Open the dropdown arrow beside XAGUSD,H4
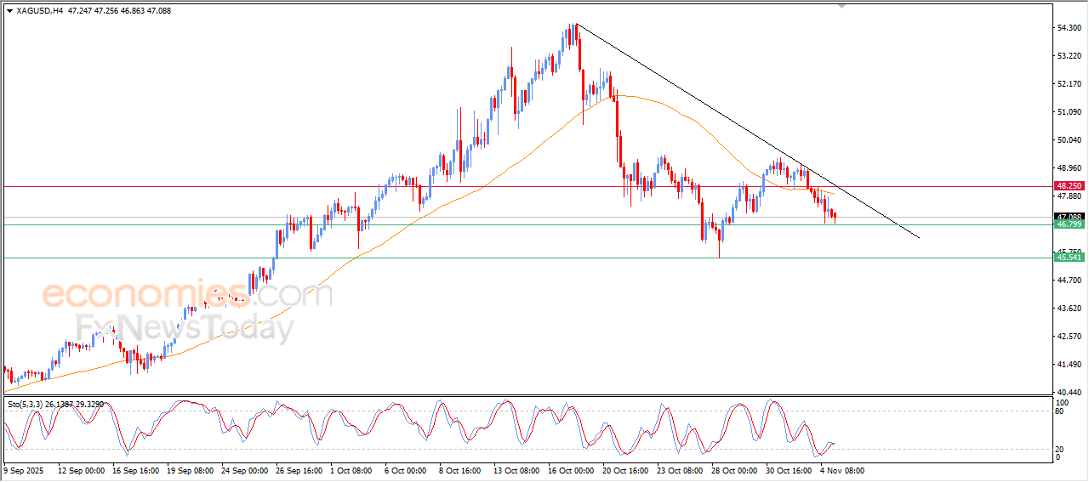 (9, 11)
